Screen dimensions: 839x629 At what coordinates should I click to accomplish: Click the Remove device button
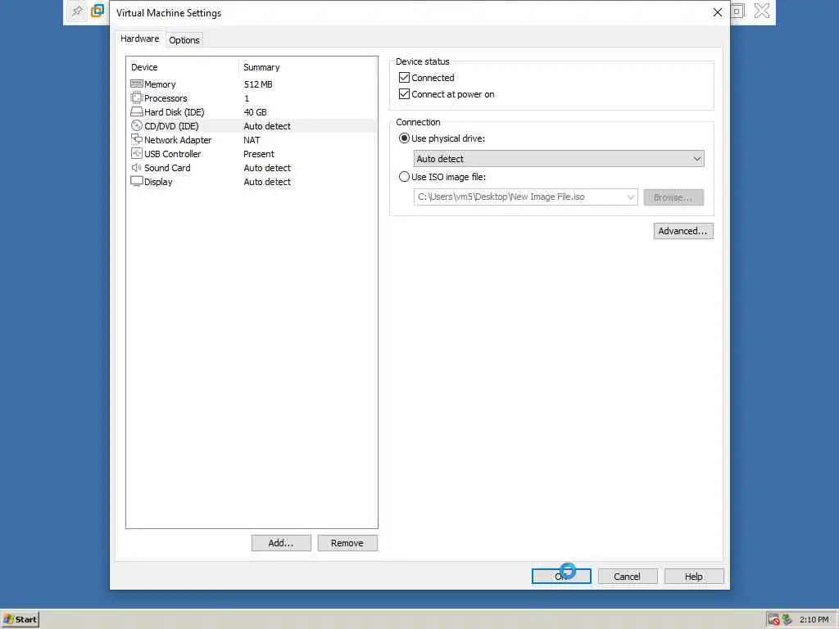(x=347, y=543)
